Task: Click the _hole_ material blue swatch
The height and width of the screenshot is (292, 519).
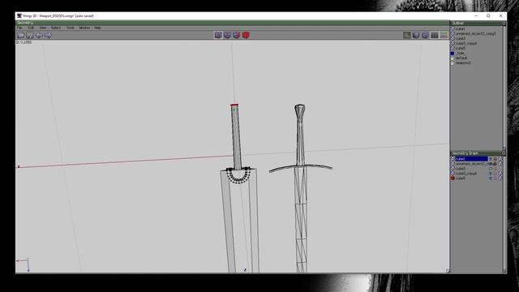Action: click(x=453, y=54)
